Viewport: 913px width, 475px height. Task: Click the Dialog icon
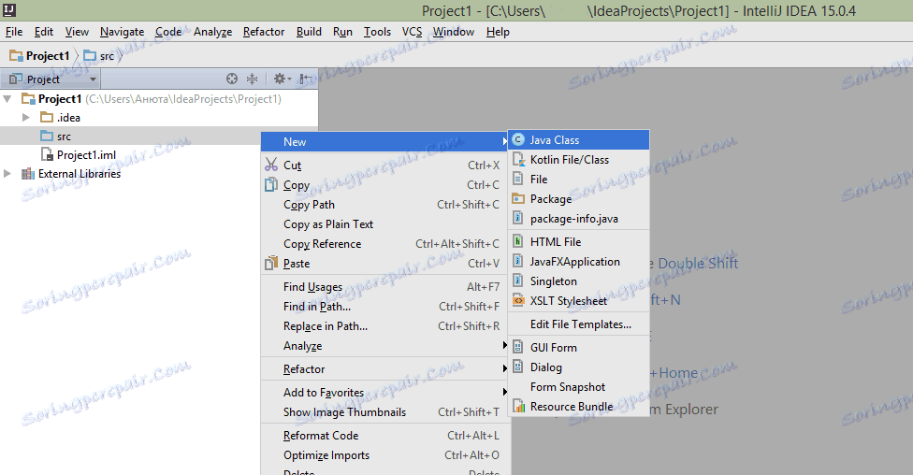click(x=517, y=367)
